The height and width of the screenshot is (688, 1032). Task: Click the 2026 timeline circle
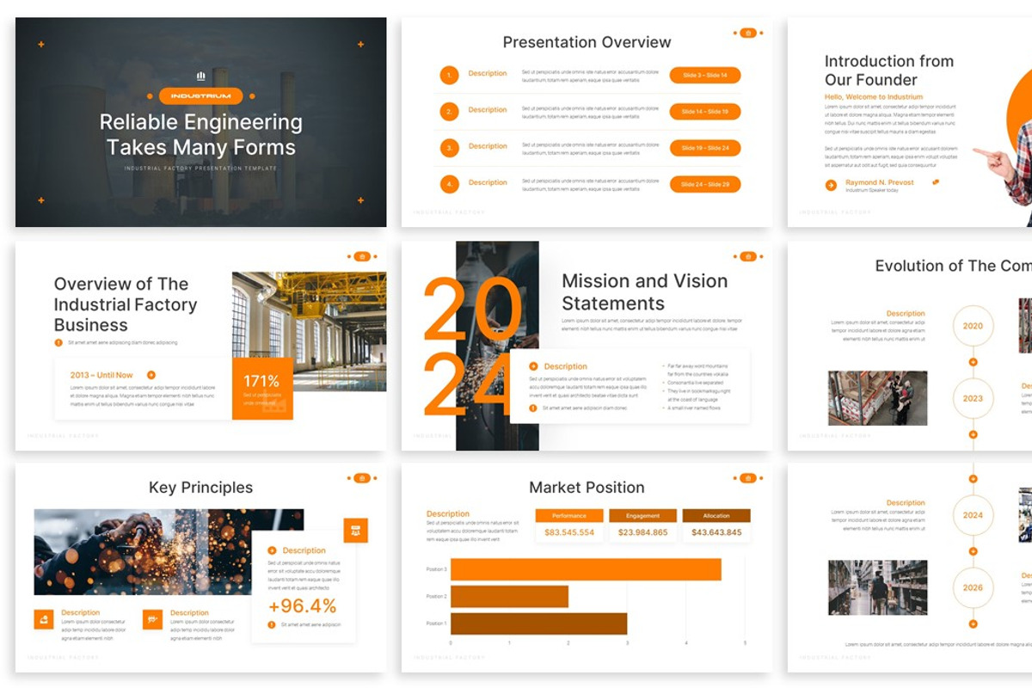pyautogui.click(x=973, y=587)
